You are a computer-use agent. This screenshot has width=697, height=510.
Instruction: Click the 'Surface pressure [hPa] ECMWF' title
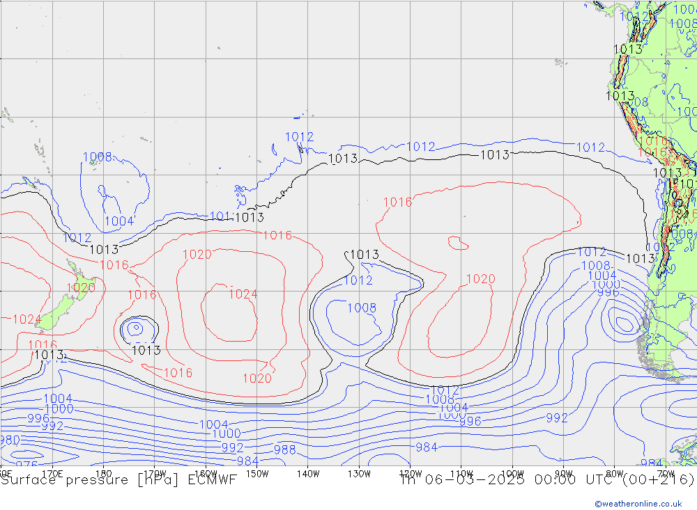point(118,479)
